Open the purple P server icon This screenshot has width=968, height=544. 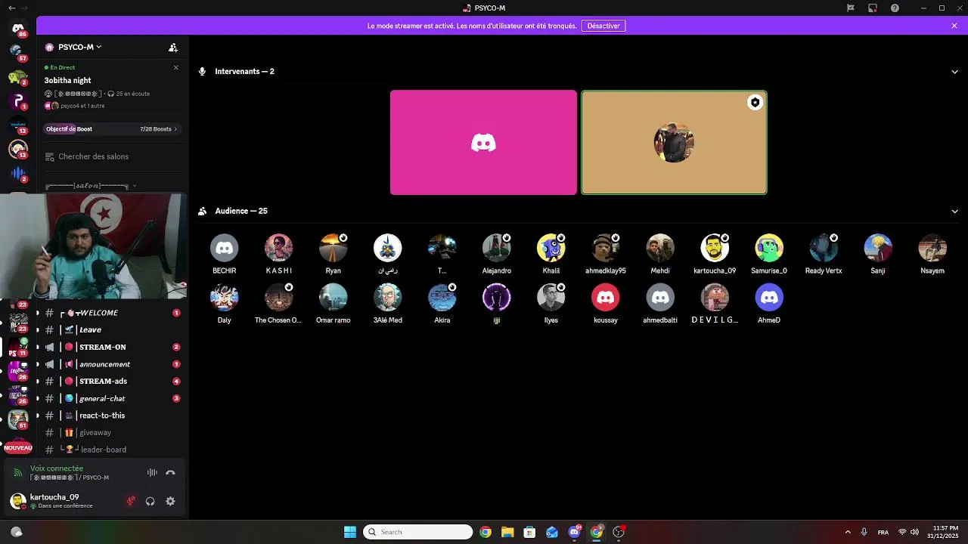pyautogui.click(x=18, y=100)
